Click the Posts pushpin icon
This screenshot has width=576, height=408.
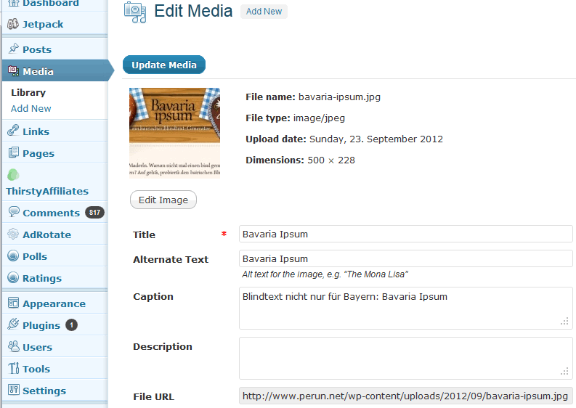[x=14, y=49]
